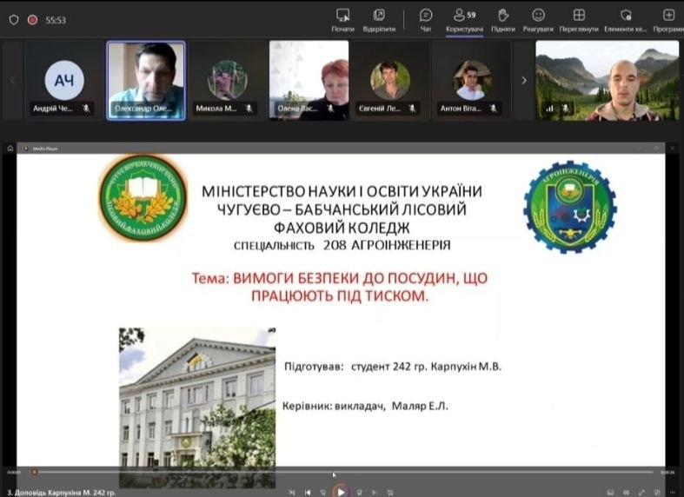Open the Чат panel
This screenshot has width=684, height=497.
[x=426, y=19]
